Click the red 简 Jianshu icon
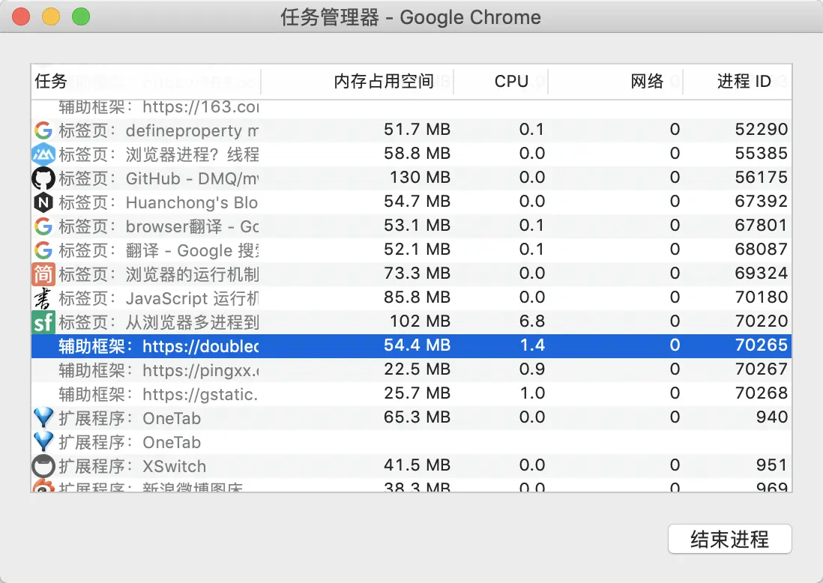Image resolution: width=823 pixels, height=583 pixels. click(x=43, y=274)
